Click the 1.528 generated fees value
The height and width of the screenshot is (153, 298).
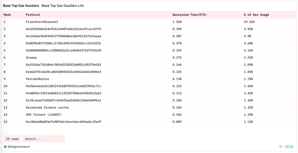tap(177, 22)
